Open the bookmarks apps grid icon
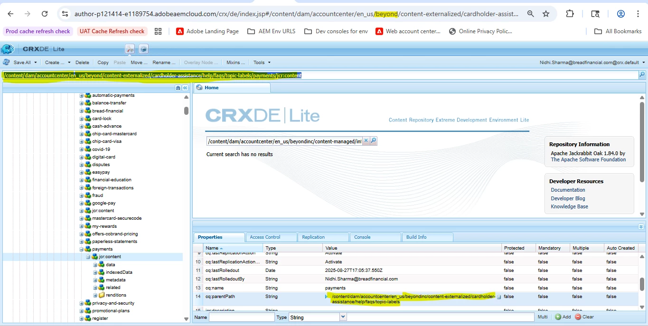Viewport: 648px width, 326px height. click(158, 31)
